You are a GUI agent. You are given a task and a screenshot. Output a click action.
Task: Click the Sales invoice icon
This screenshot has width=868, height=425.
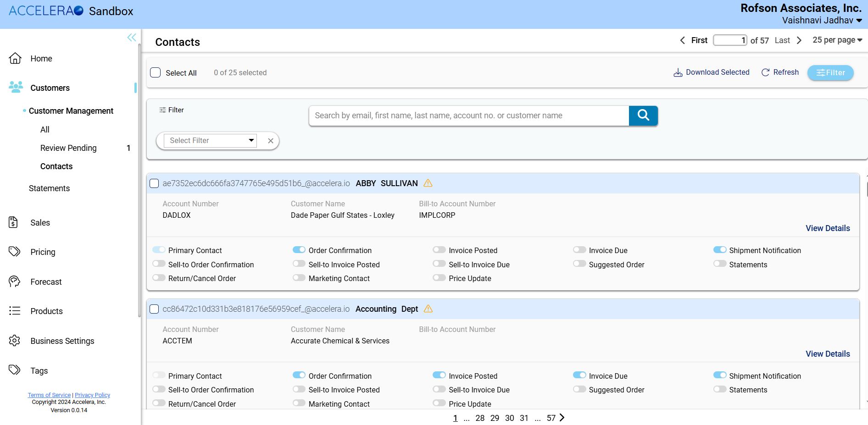[x=13, y=222]
